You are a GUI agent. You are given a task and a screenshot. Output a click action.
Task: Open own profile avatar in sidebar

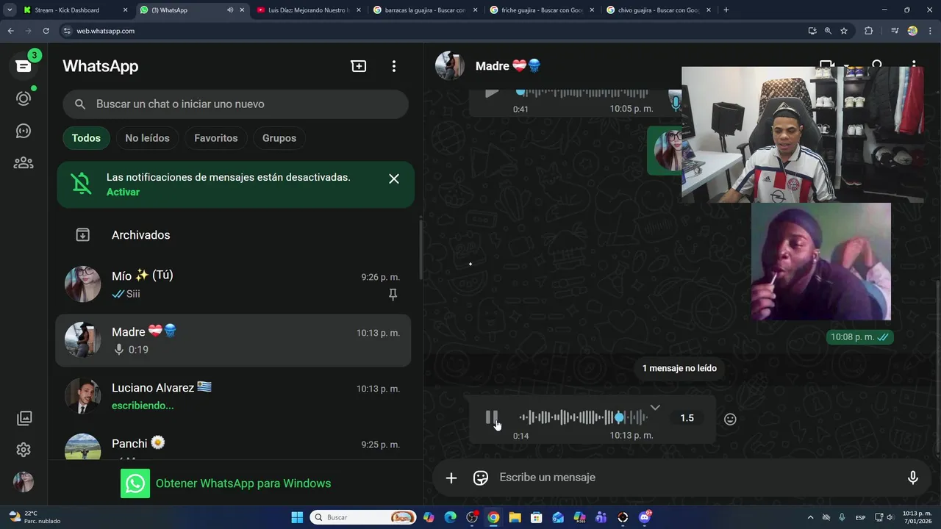[x=24, y=482]
